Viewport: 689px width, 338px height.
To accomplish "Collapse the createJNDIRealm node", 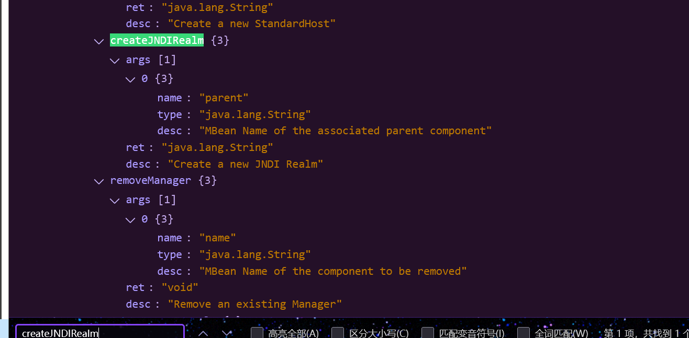I will click(99, 41).
